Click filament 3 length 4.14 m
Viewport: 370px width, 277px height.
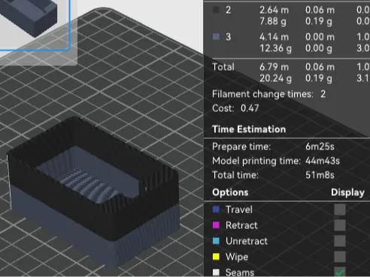(274, 37)
